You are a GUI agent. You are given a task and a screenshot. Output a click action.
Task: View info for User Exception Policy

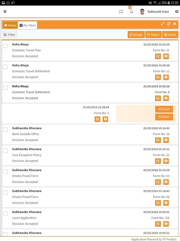[166, 161]
